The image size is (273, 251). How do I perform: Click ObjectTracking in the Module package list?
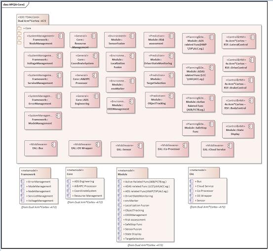(134, 210)
